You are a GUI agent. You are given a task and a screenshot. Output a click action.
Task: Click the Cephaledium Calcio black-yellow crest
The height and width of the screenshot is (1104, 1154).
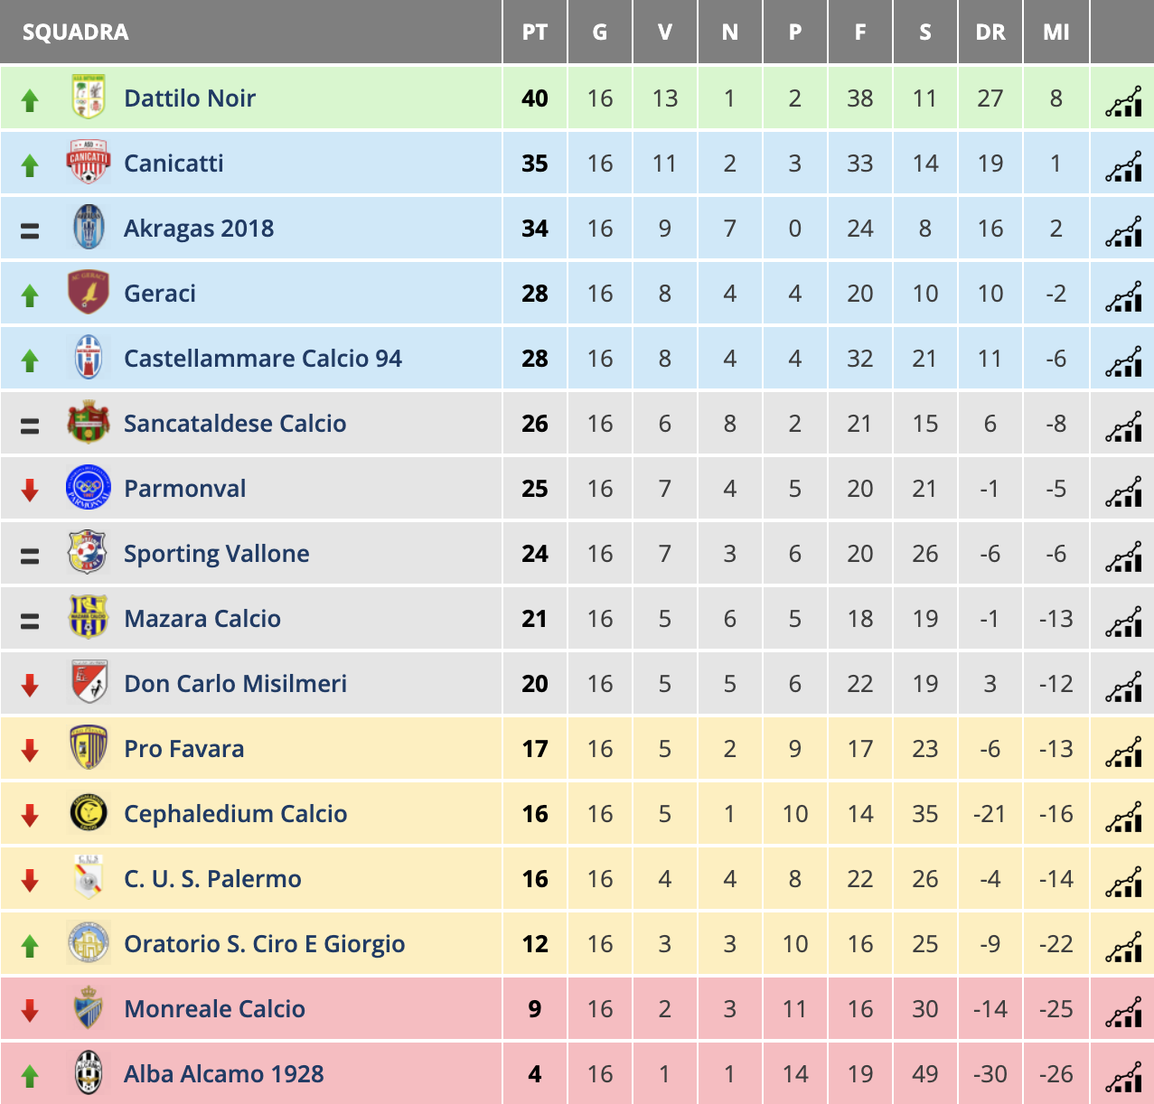click(89, 813)
